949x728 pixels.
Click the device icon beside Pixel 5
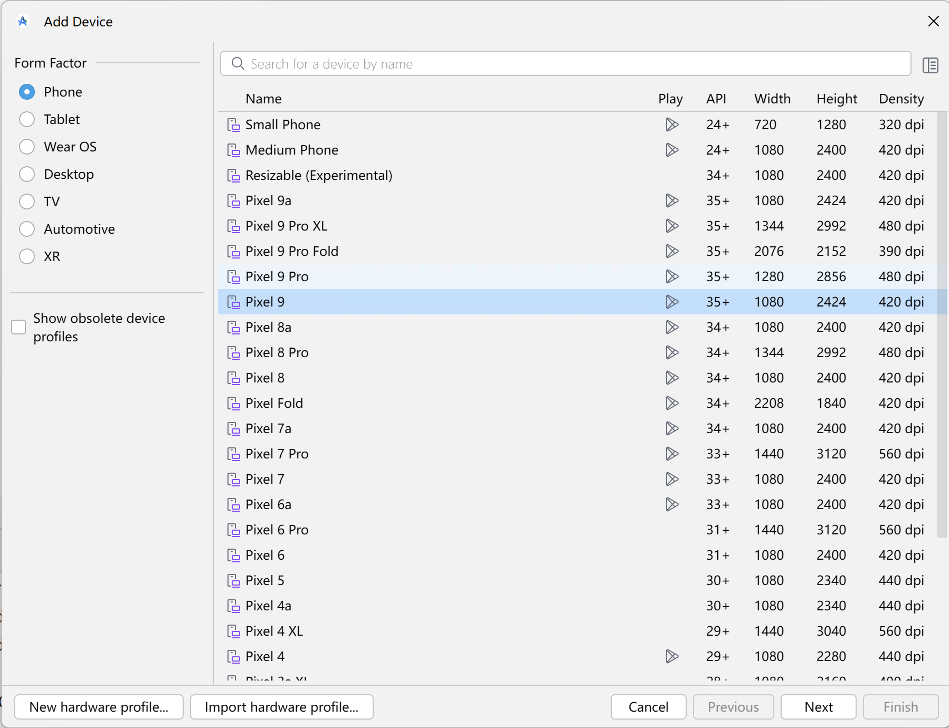[x=233, y=581]
